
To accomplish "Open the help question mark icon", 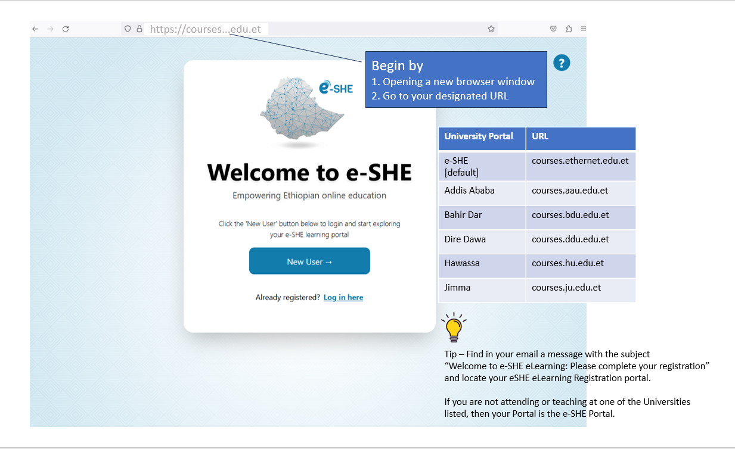I will click(561, 63).
